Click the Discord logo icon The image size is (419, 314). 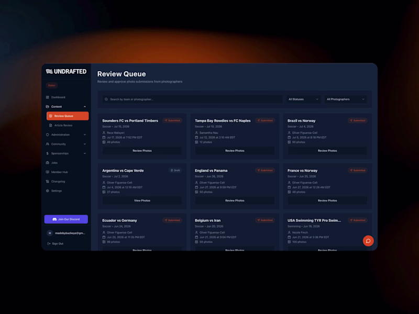pos(54,219)
